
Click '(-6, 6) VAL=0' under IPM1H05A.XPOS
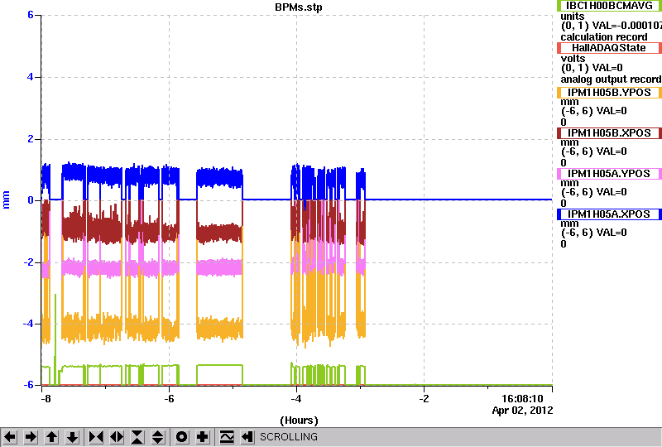pos(594,233)
